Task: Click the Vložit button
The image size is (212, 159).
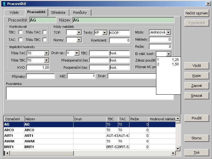Action: [x=197, y=66]
